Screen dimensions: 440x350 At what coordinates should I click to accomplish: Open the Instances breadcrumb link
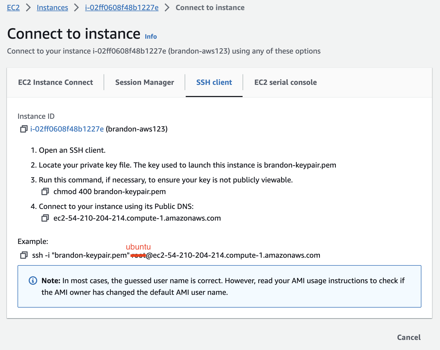point(52,8)
